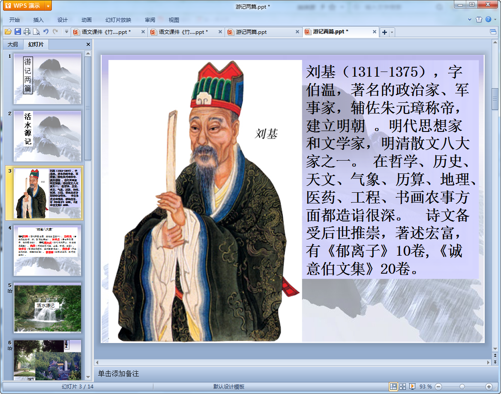Switch to Normal view in the status bar
This screenshot has width=501, height=394.
tap(393, 387)
